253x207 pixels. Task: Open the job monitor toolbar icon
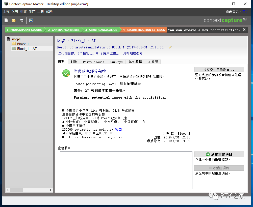[x=31, y=20]
